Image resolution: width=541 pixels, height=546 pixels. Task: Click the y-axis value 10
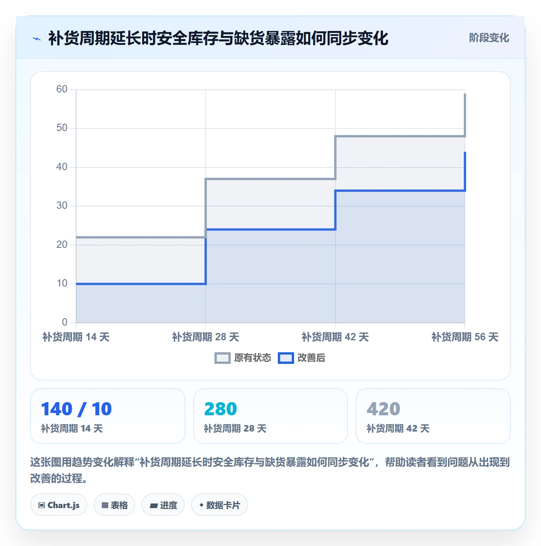(x=62, y=283)
